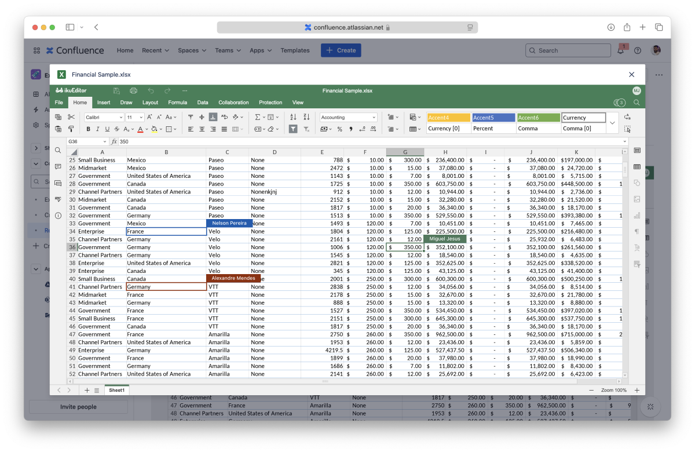The image size is (695, 452).
Task: Open the Find magnifier in left sidebar
Action: pos(58,150)
